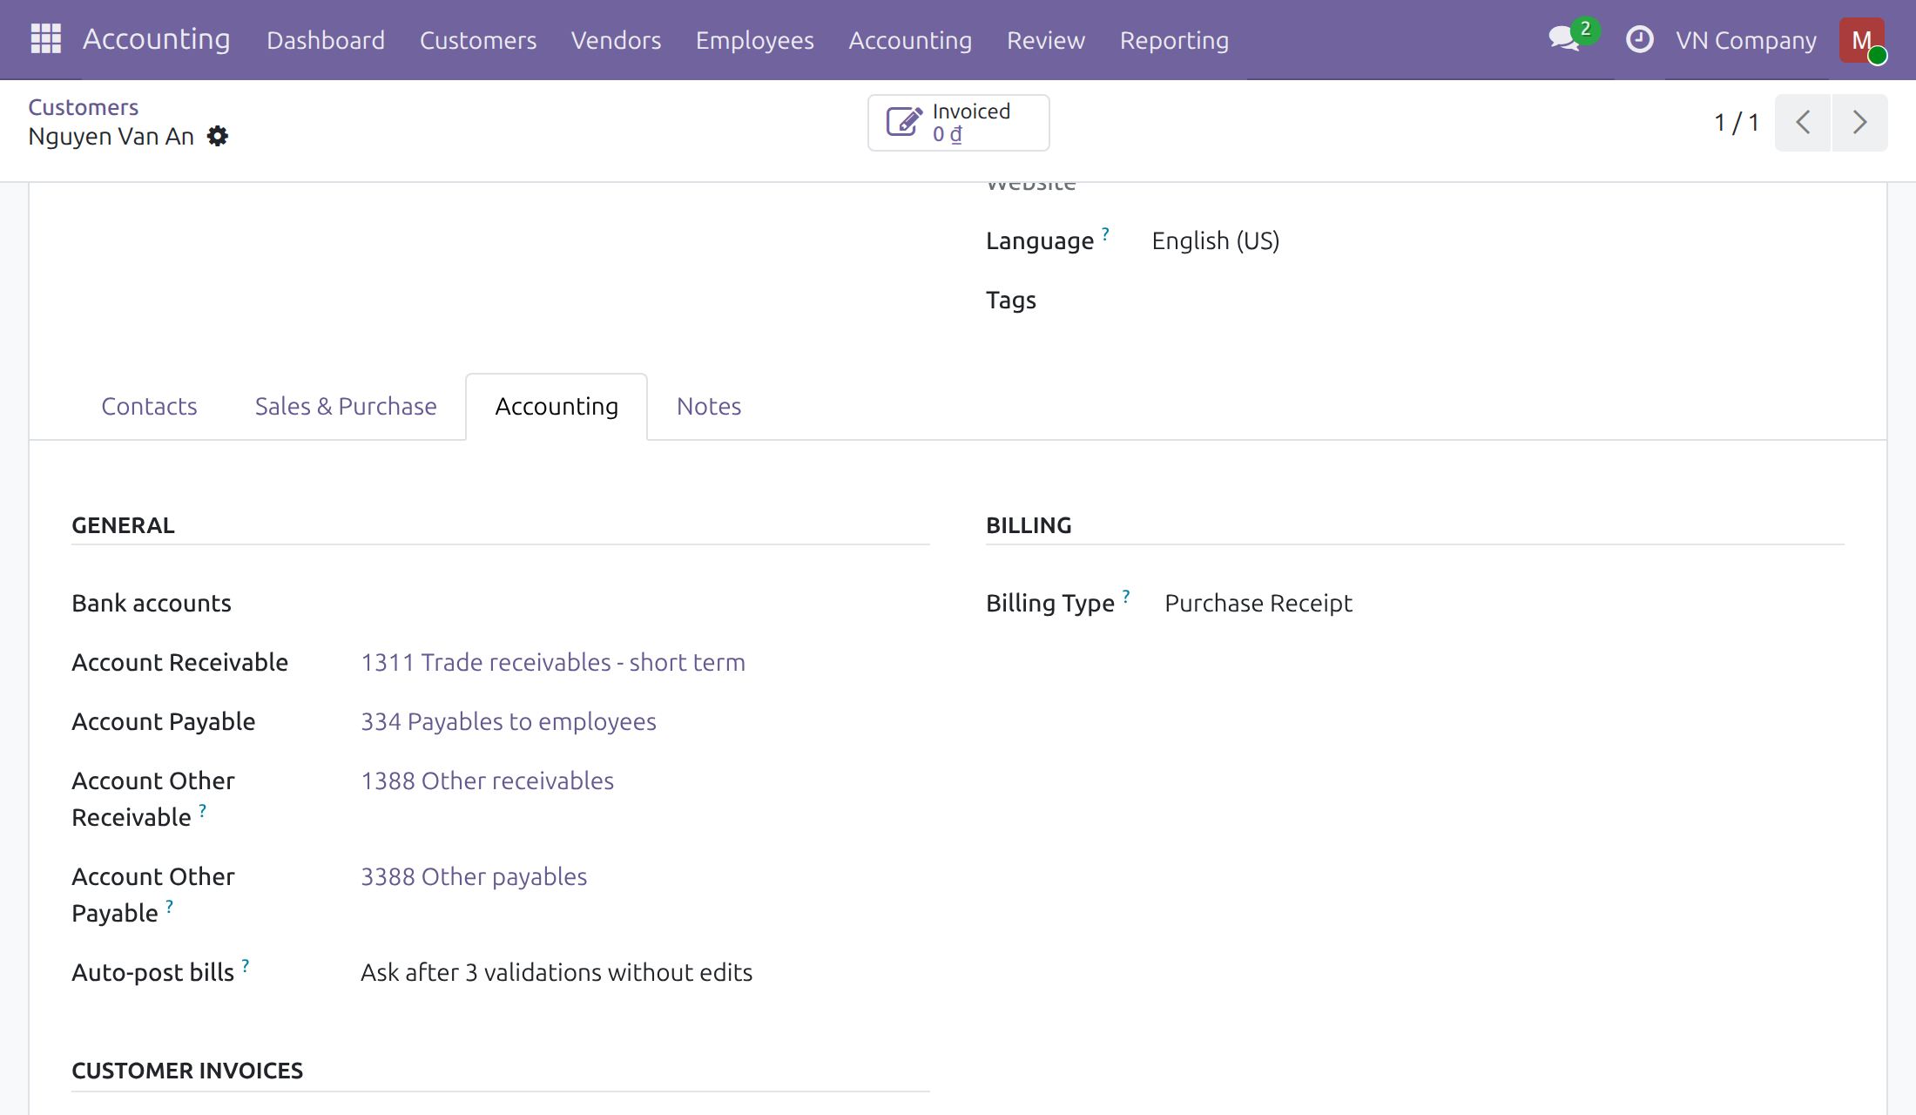Go to next record arrow

click(1859, 122)
